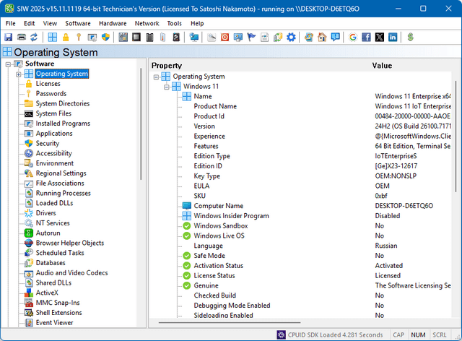Viewport: 462px width, 341px height.
Task: Select Event Viewer tree item
Action: (x=55, y=323)
